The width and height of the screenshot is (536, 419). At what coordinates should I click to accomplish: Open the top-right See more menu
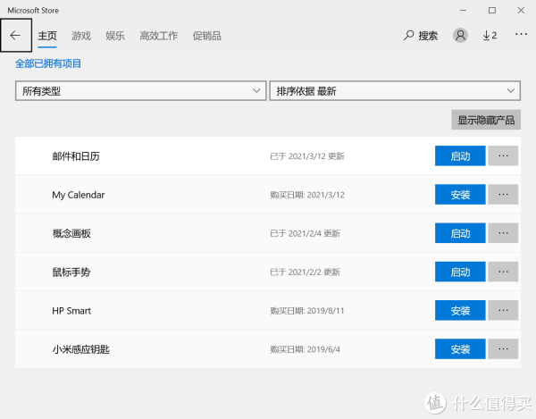coord(521,34)
